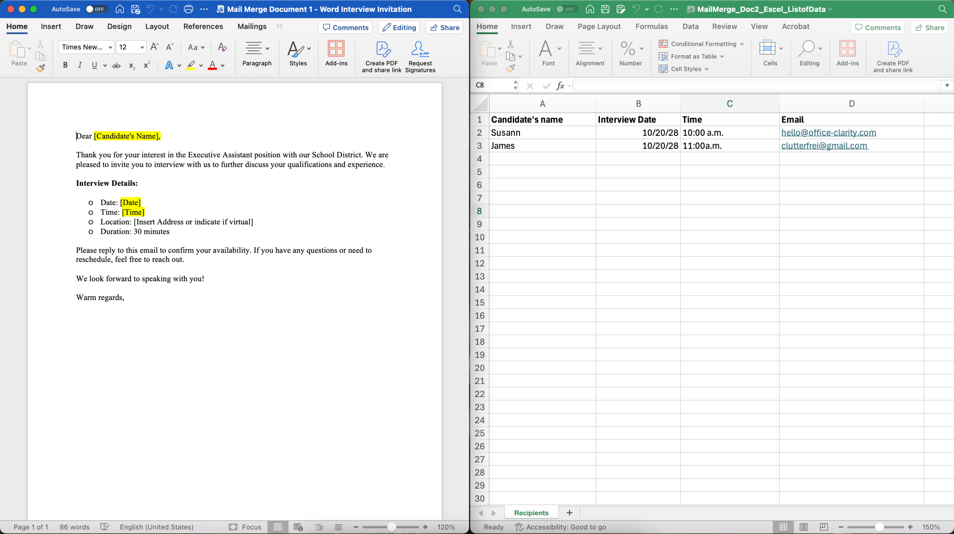
Task: Open the hello@office-clarity.com email link
Action: 828,133
